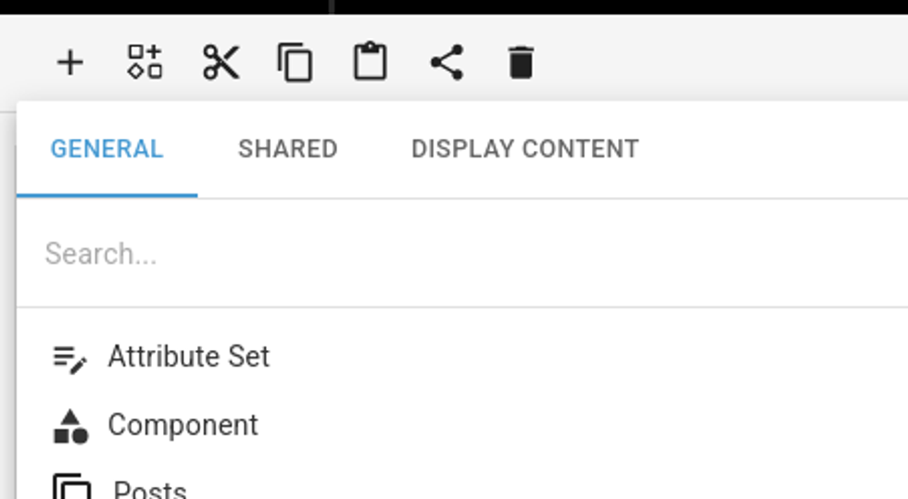This screenshot has width=908, height=499.
Task: Select the Posts label in list
Action: [x=150, y=490]
